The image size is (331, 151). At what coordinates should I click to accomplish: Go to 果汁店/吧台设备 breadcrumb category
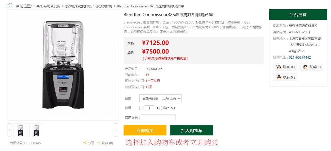tap(48, 6)
